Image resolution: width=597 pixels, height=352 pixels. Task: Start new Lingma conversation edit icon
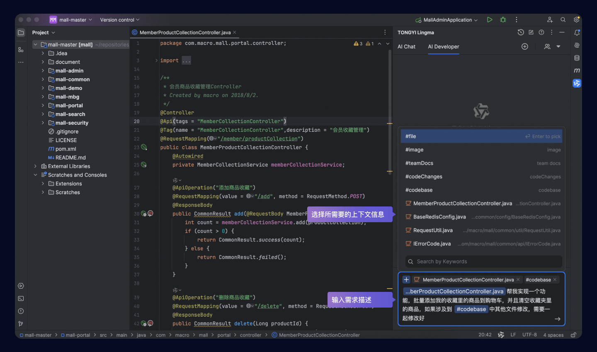pyautogui.click(x=531, y=32)
